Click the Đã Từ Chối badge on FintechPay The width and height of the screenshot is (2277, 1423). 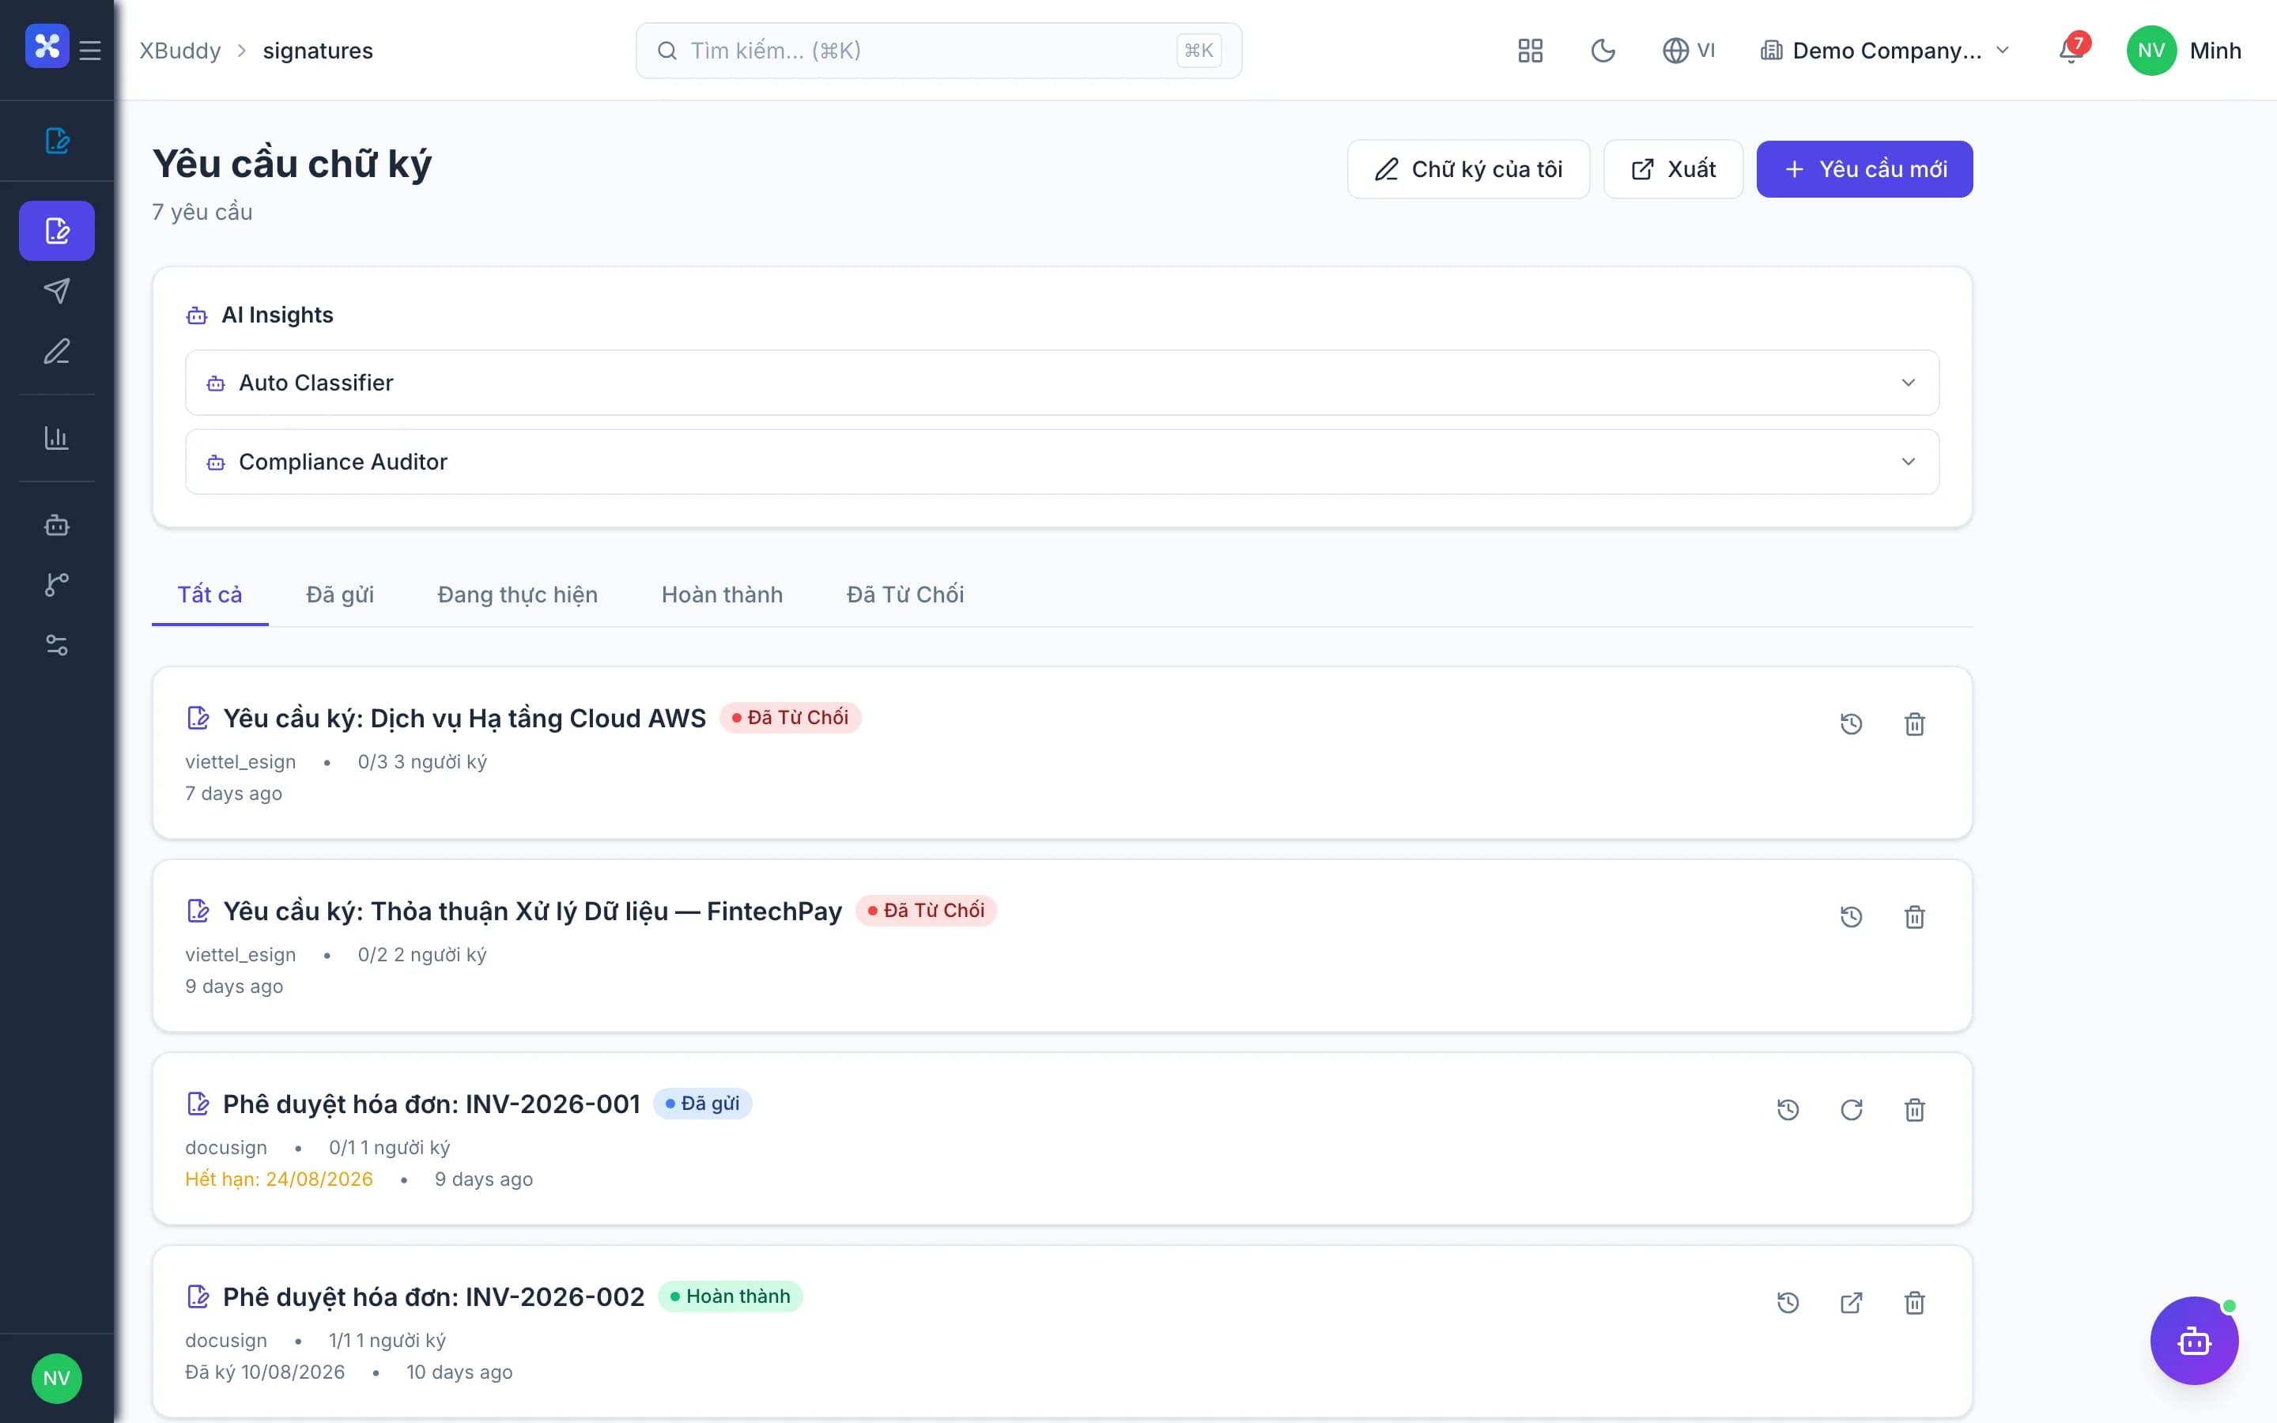tap(926, 910)
